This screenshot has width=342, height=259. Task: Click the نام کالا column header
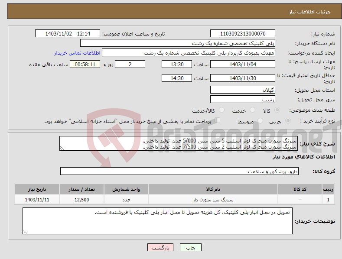(213, 189)
